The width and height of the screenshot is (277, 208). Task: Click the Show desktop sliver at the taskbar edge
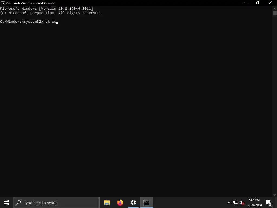[276, 203]
